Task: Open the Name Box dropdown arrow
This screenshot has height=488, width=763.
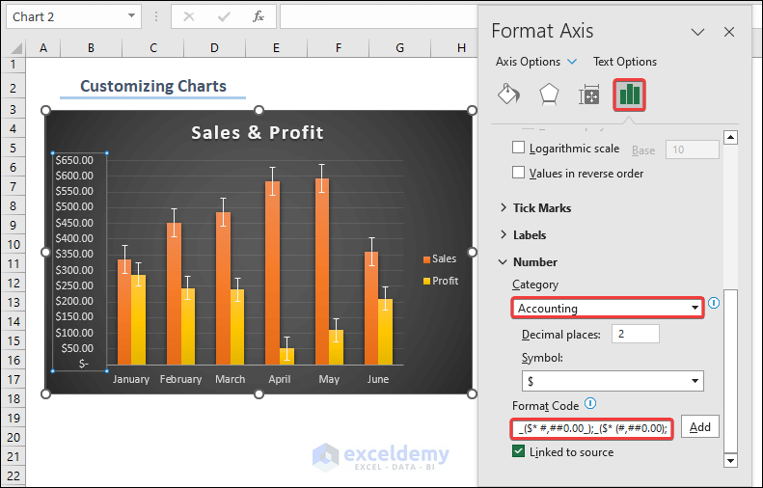Action: click(131, 16)
